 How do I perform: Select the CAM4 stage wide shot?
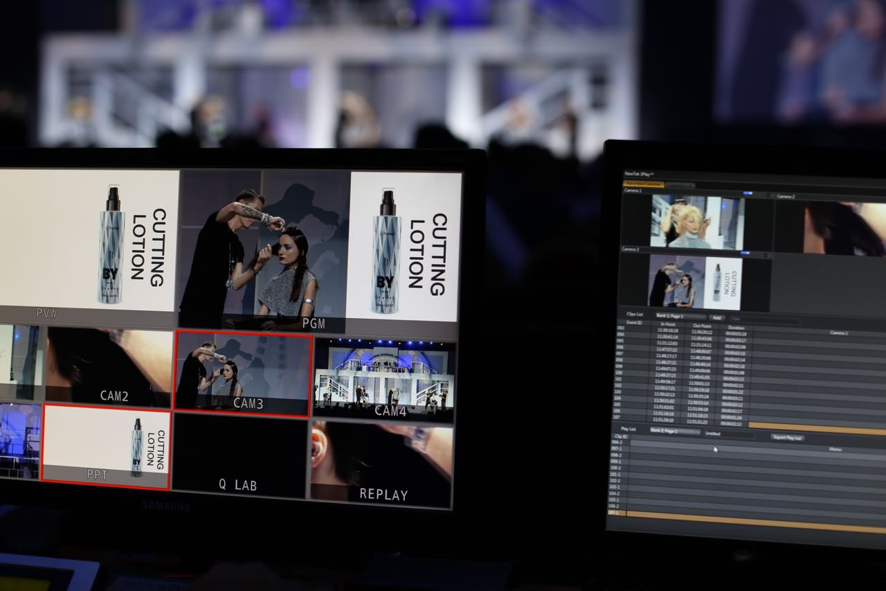tap(385, 378)
